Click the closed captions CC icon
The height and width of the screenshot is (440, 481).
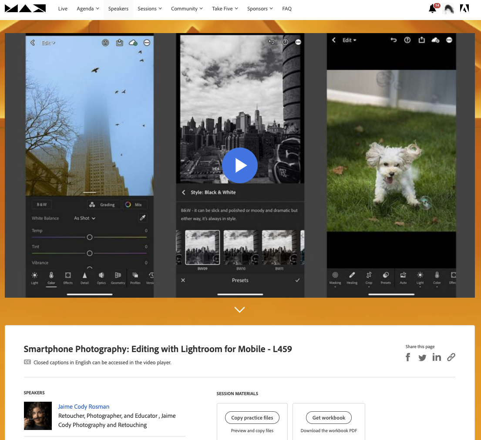coord(27,362)
